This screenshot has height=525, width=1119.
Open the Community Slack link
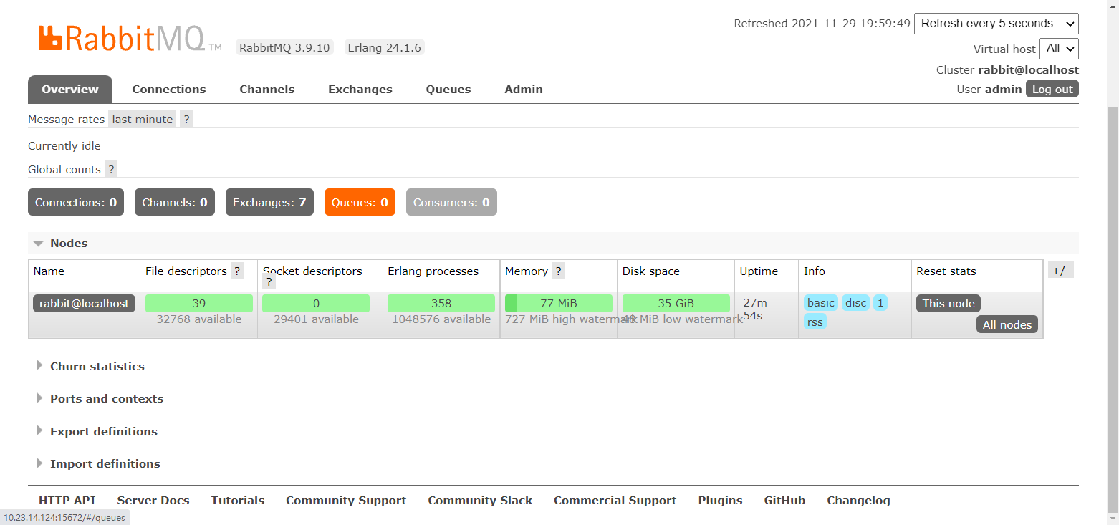(x=480, y=501)
